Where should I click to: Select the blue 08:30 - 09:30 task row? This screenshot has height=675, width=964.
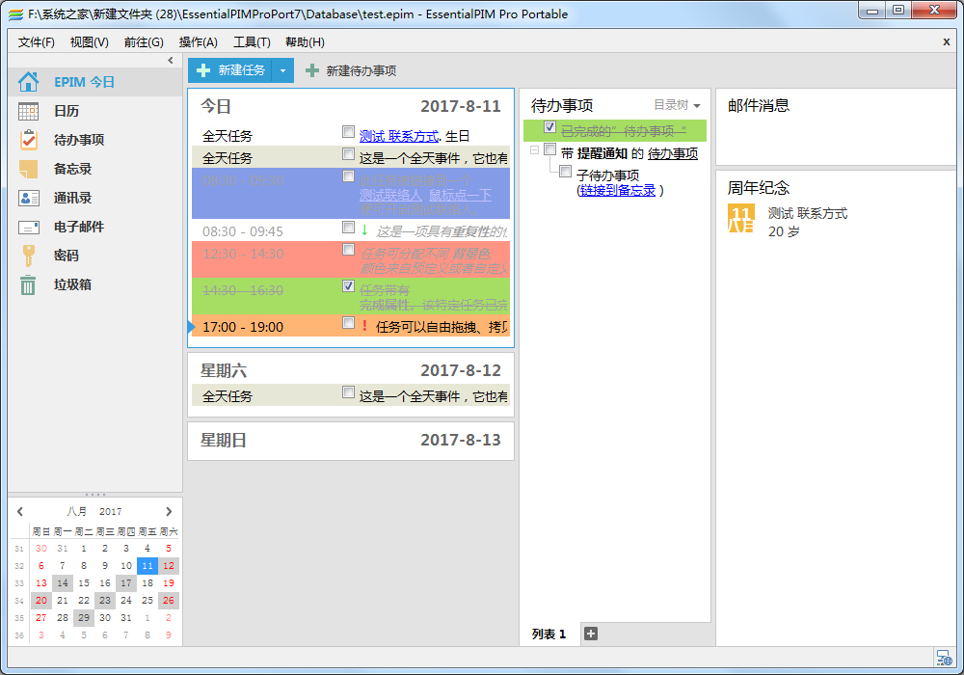coord(351,193)
